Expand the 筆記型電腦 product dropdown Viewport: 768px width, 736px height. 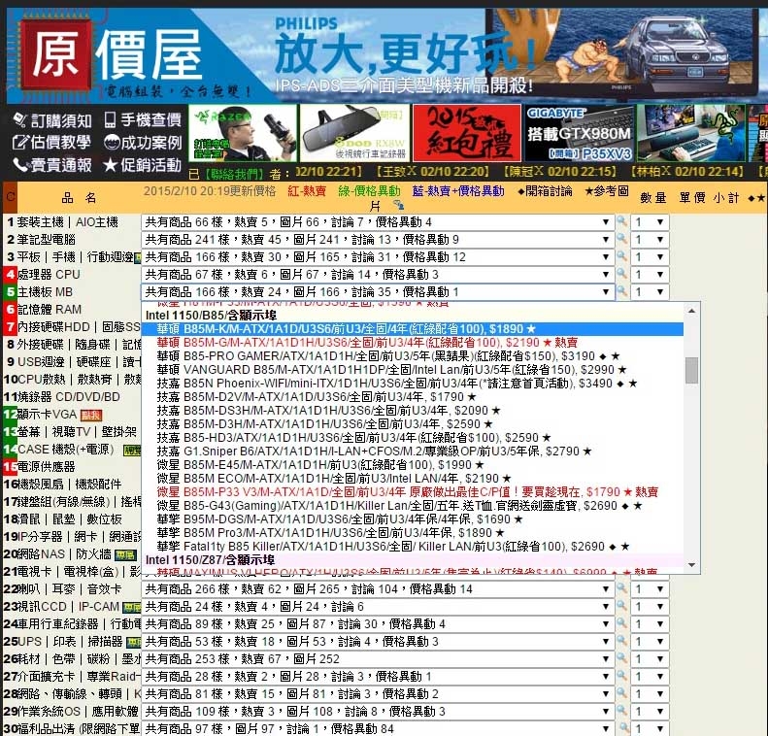[378, 240]
